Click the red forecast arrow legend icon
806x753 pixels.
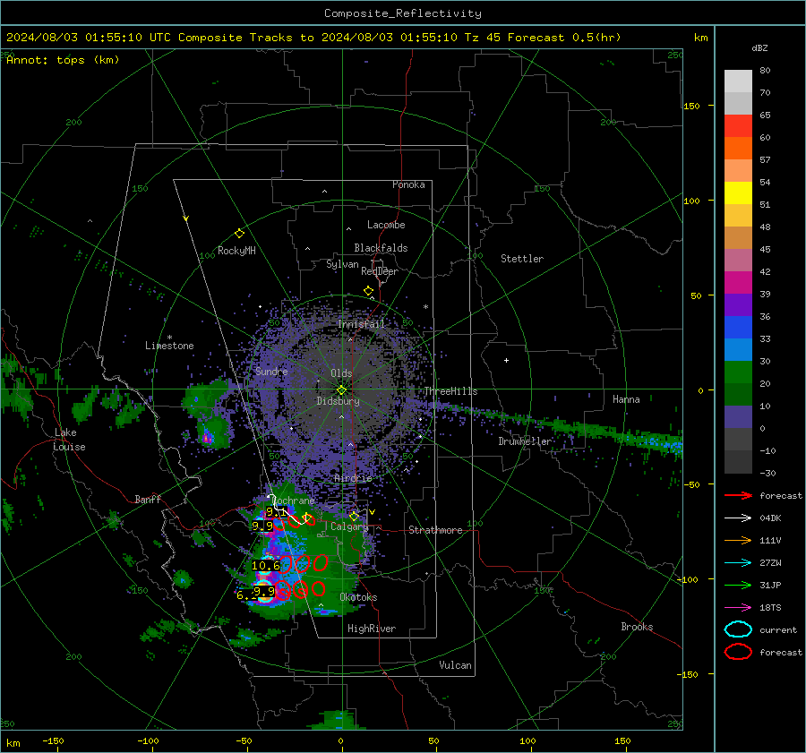738,495
